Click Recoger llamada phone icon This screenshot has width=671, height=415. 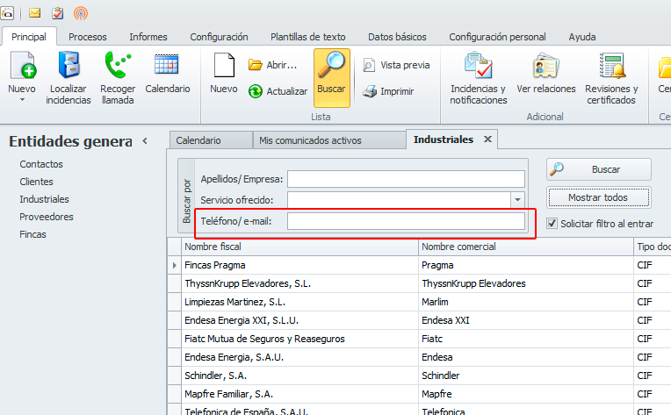click(118, 78)
